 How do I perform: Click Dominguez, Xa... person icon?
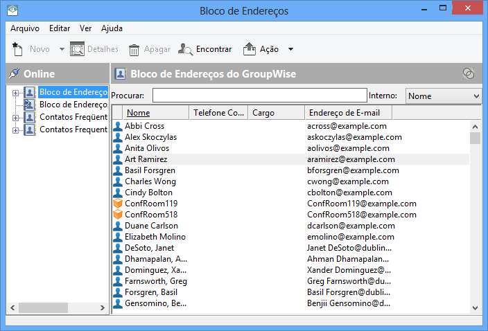[118, 270]
